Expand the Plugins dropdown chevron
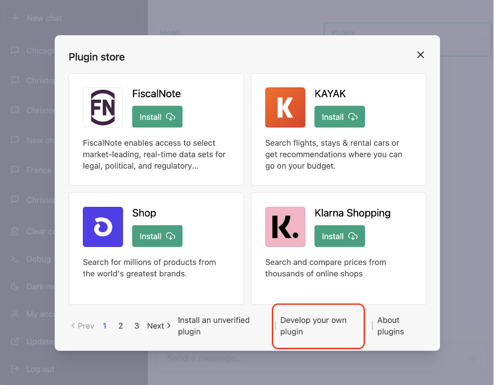 click(481, 39)
